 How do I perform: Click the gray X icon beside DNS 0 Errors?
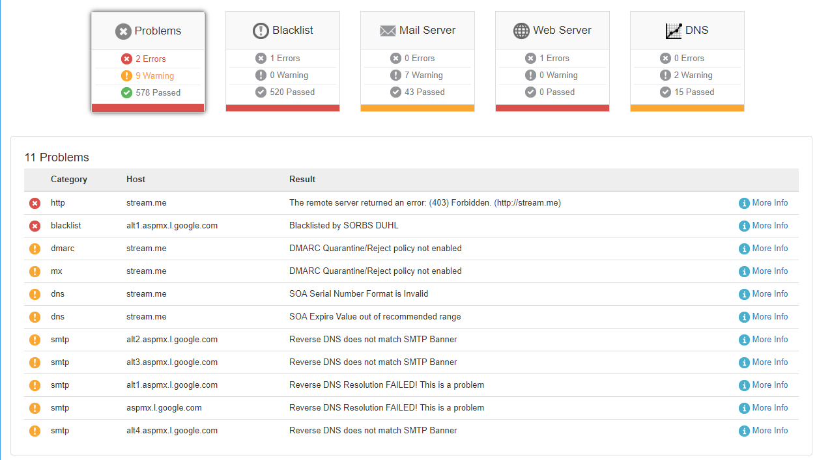click(x=665, y=59)
